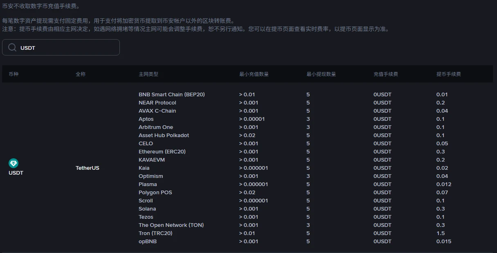Image resolution: width=497 pixels, height=253 pixels.
Task: Click Asset Hub Polkadot minimum deposit > 0.02
Action: point(247,135)
